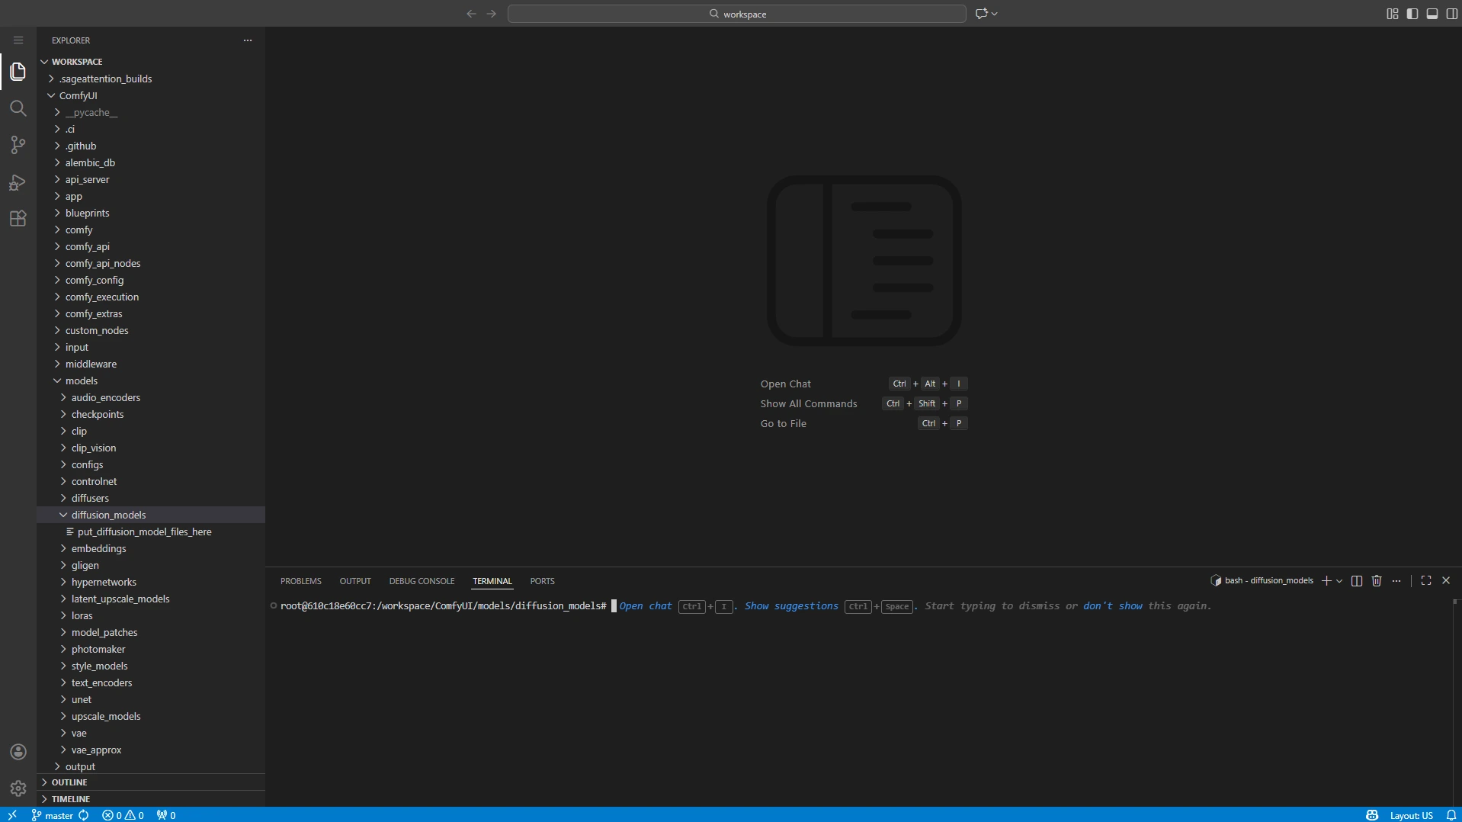Open the Search view in activity bar
Viewport: 1462px width, 822px height.
click(x=18, y=108)
